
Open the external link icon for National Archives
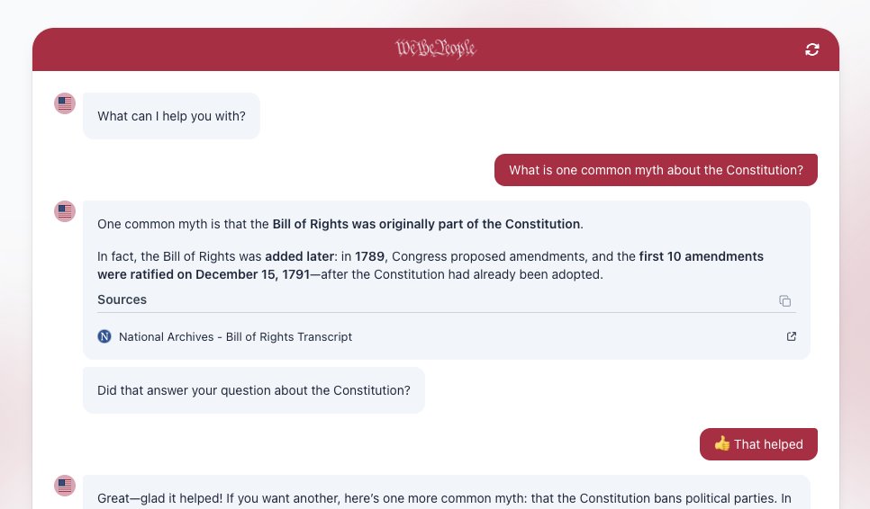point(792,336)
